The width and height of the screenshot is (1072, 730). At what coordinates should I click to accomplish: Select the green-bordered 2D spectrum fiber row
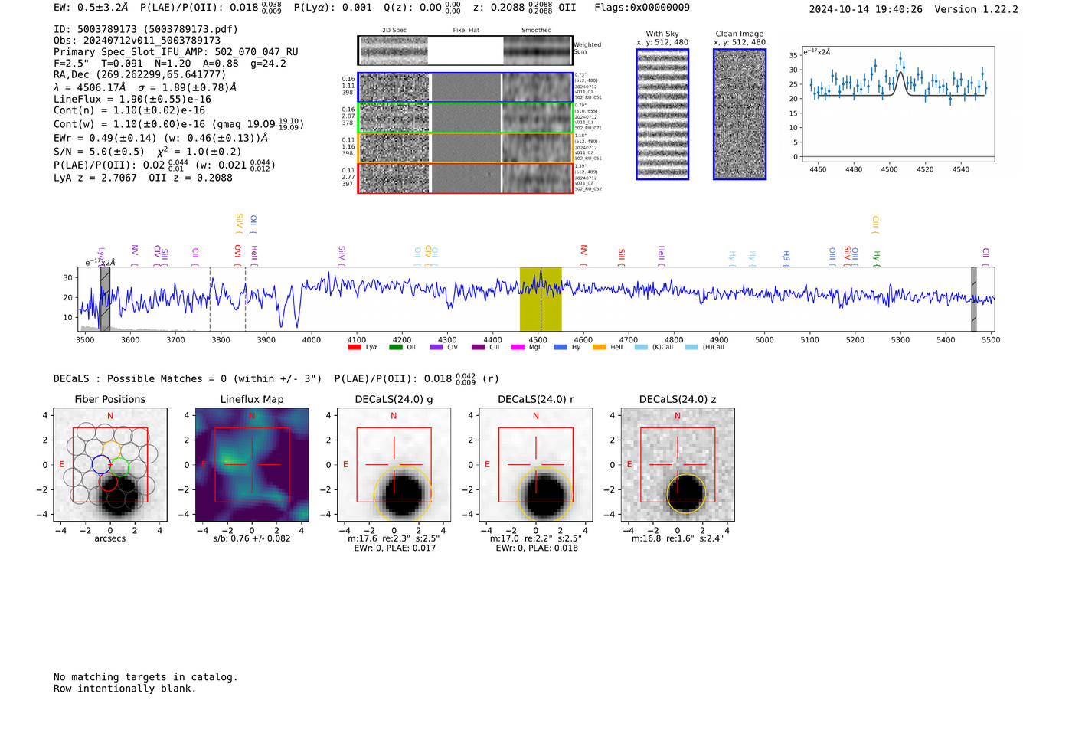[x=465, y=117]
